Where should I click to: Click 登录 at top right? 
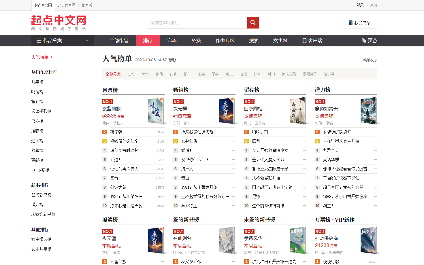coord(360,5)
